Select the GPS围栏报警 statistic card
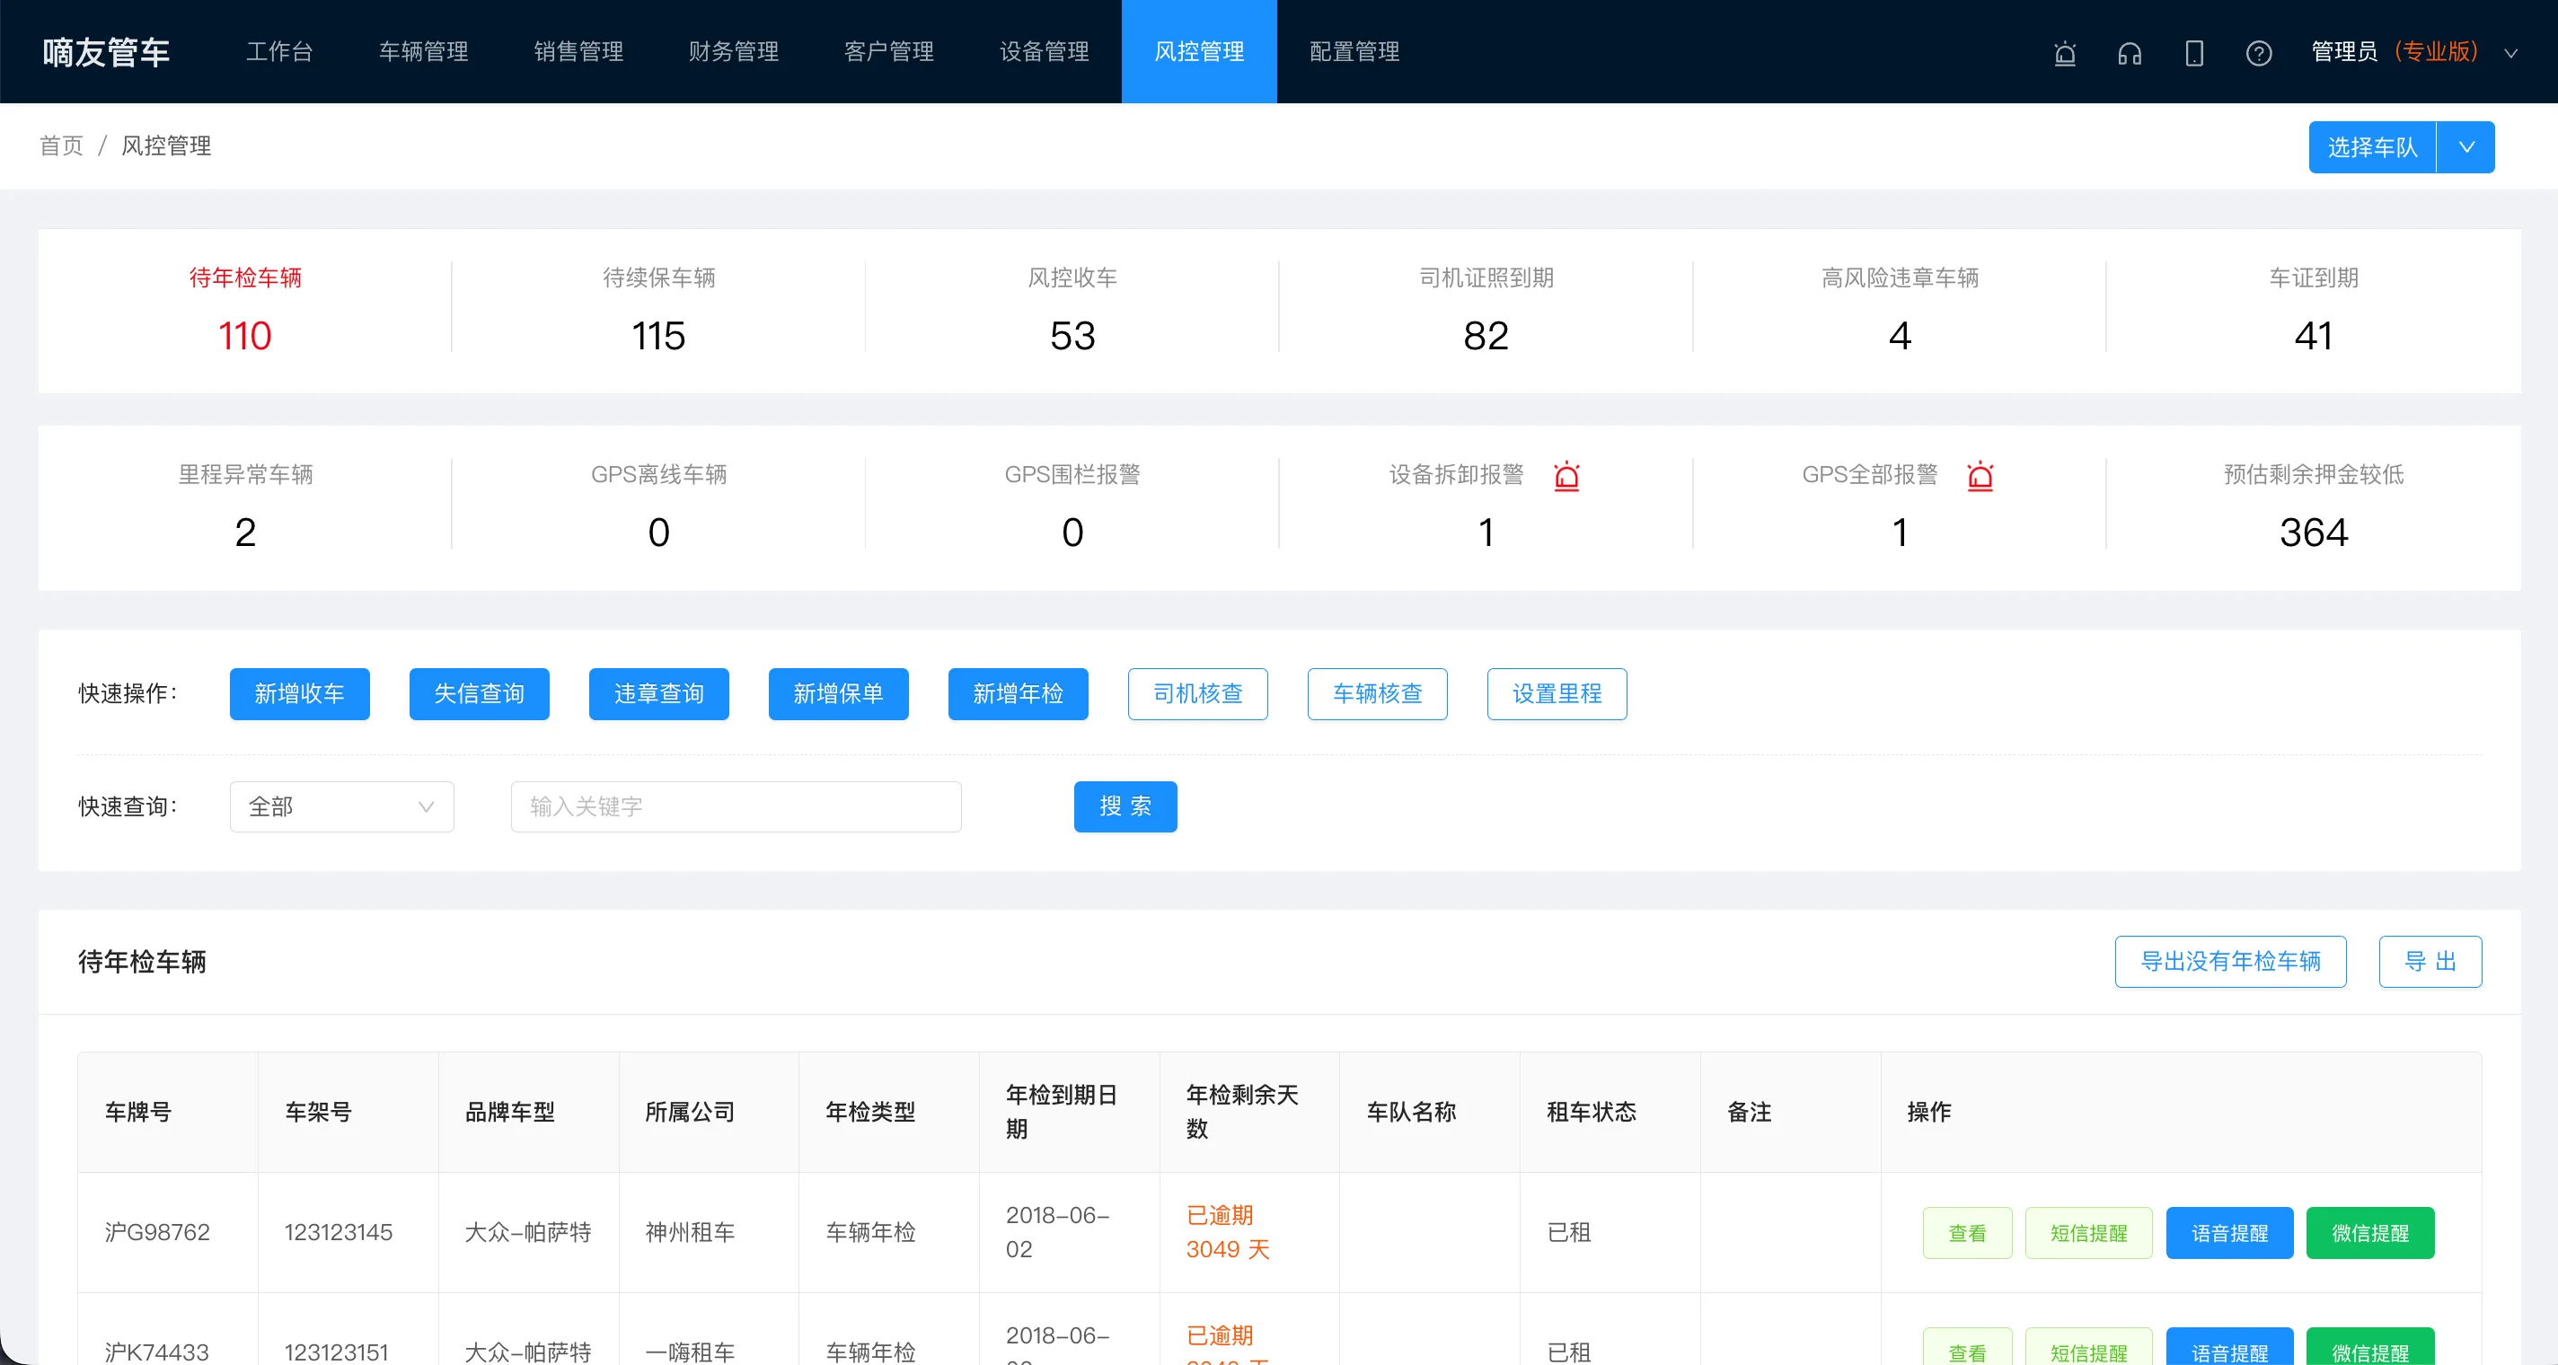The height and width of the screenshot is (1365, 2558). click(1072, 507)
